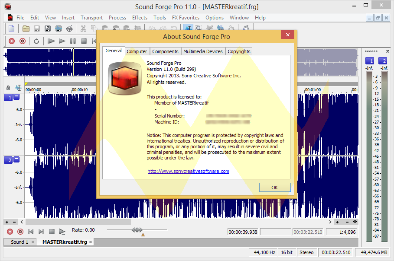Select the Edit tool in top toolbar
Viewport: 394px width, 261px height.
click(188, 28)
